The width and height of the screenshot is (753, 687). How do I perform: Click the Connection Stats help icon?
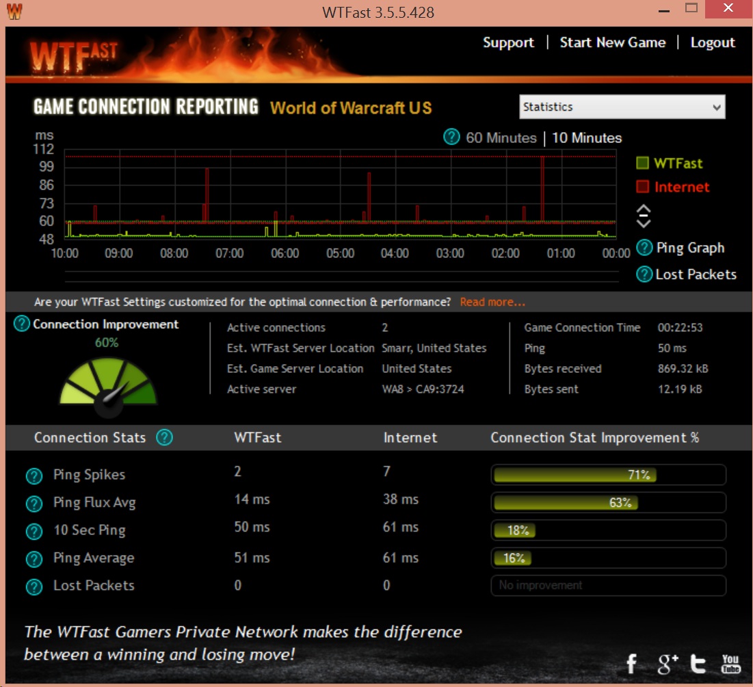pos(164,437)
